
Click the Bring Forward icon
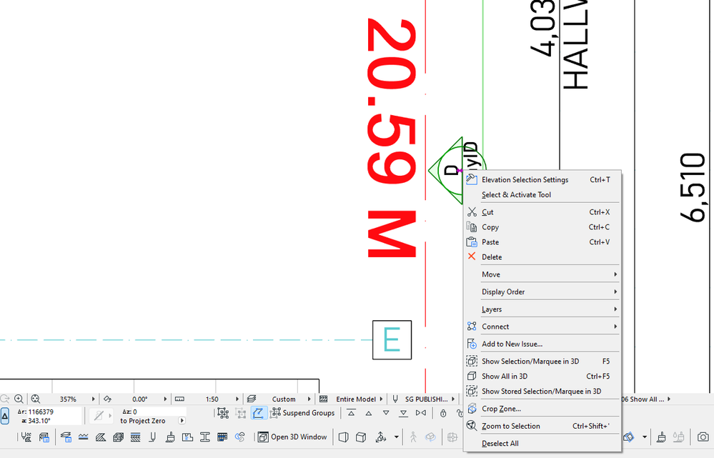click(369, 414)
